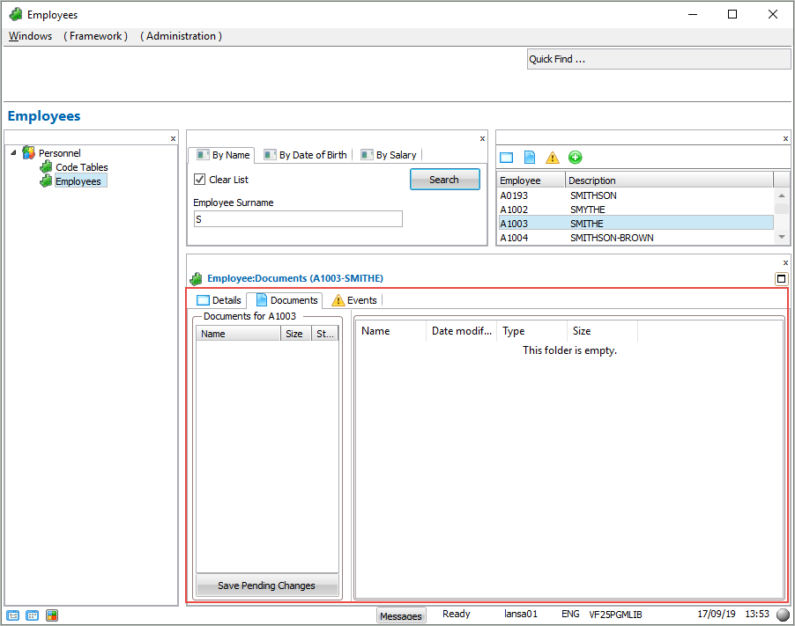Click the green plus New employee icon

(575, 158)
